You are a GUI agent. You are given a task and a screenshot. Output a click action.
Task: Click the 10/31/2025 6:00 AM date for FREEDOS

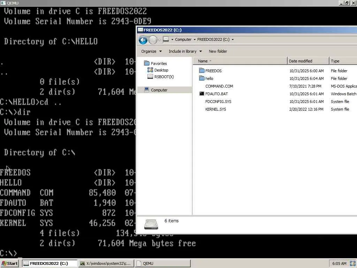click(x=306, y=71)
